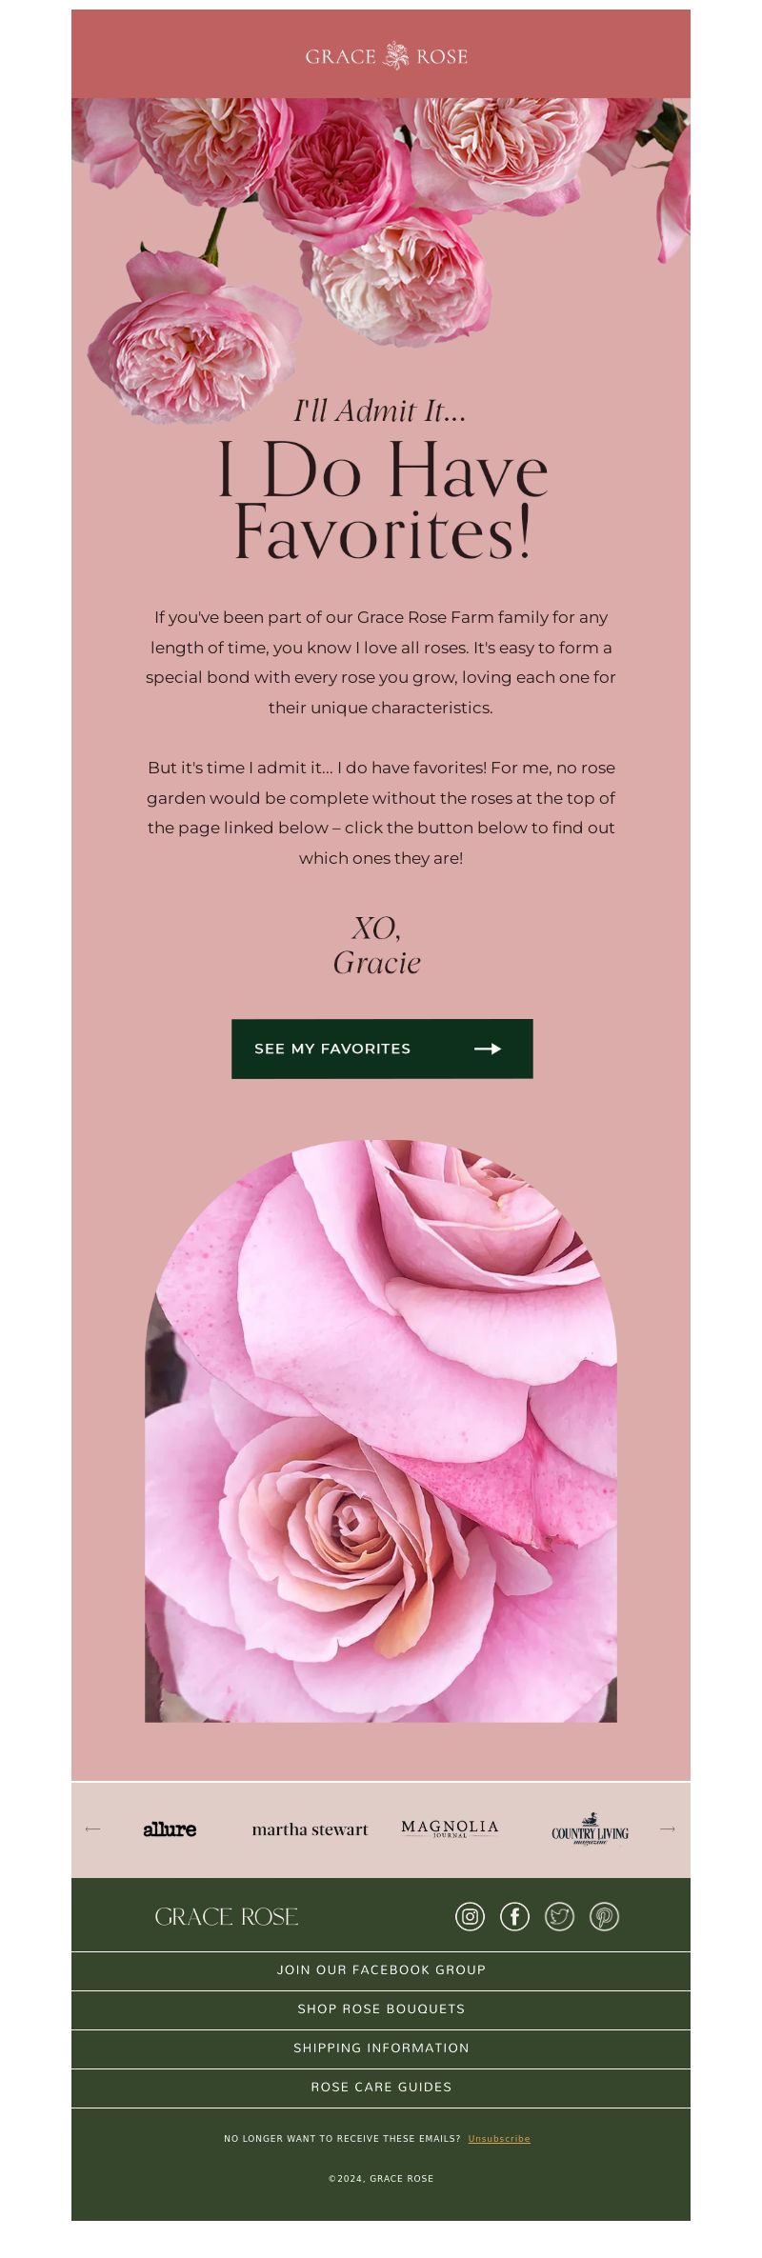
Task: Open the Twitter bird icon
Action: pyautogui.click(x=559, y=1916)
